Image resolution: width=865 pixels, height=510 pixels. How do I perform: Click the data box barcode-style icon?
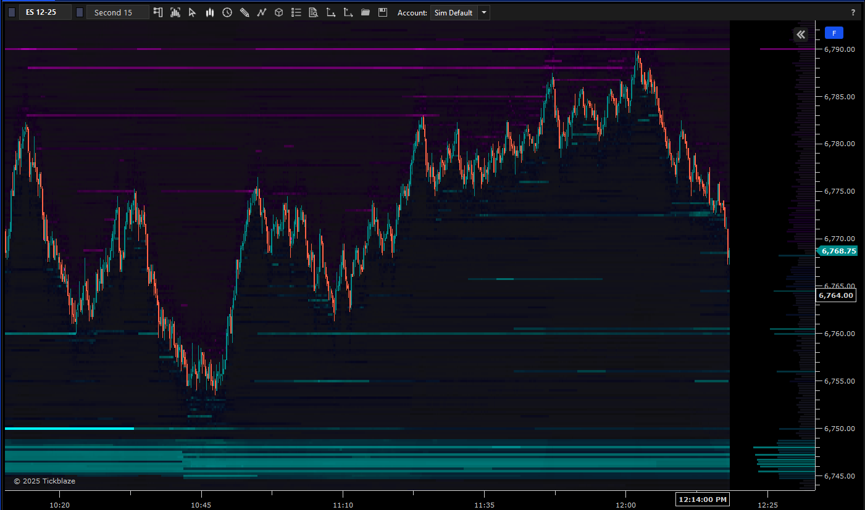click(175, 12)
